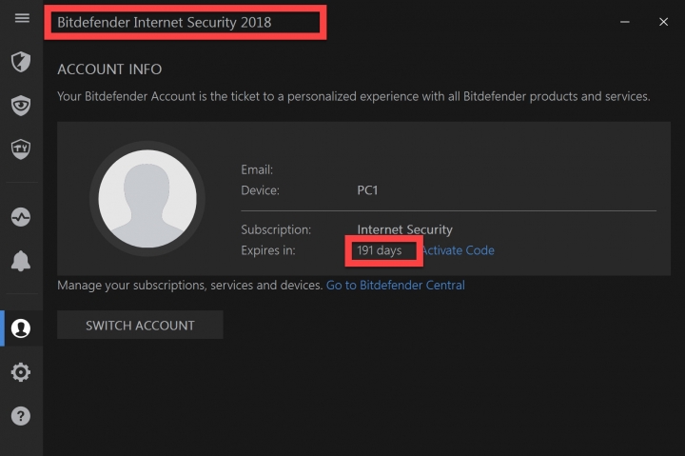The image size is (685, 456).
Task: Open Settings with the gear icon
Action: [21, 372]
